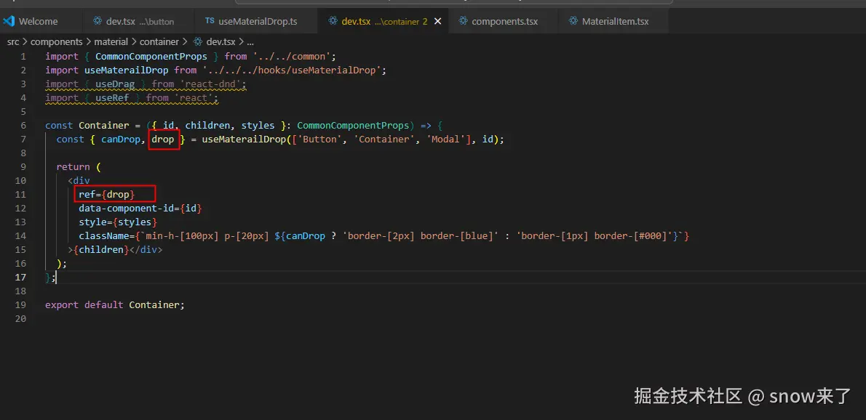The image size is (866, 420).
Task: Click the 'data-component-id' attribute
Action: (x=127, y=209)
